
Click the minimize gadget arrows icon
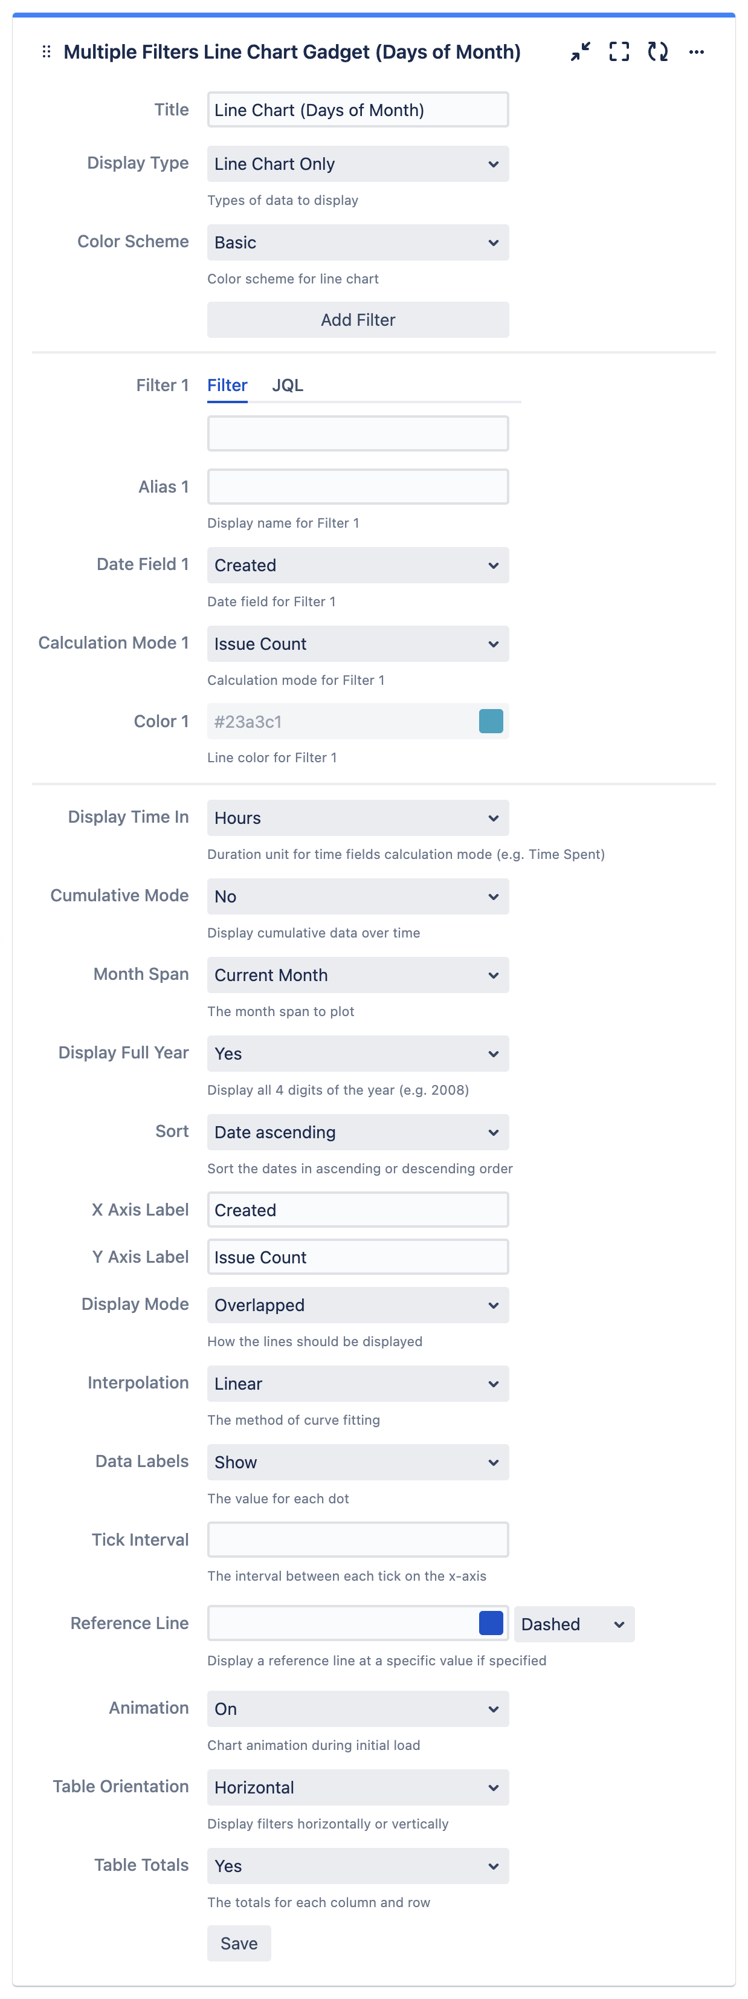coord(581,52)
